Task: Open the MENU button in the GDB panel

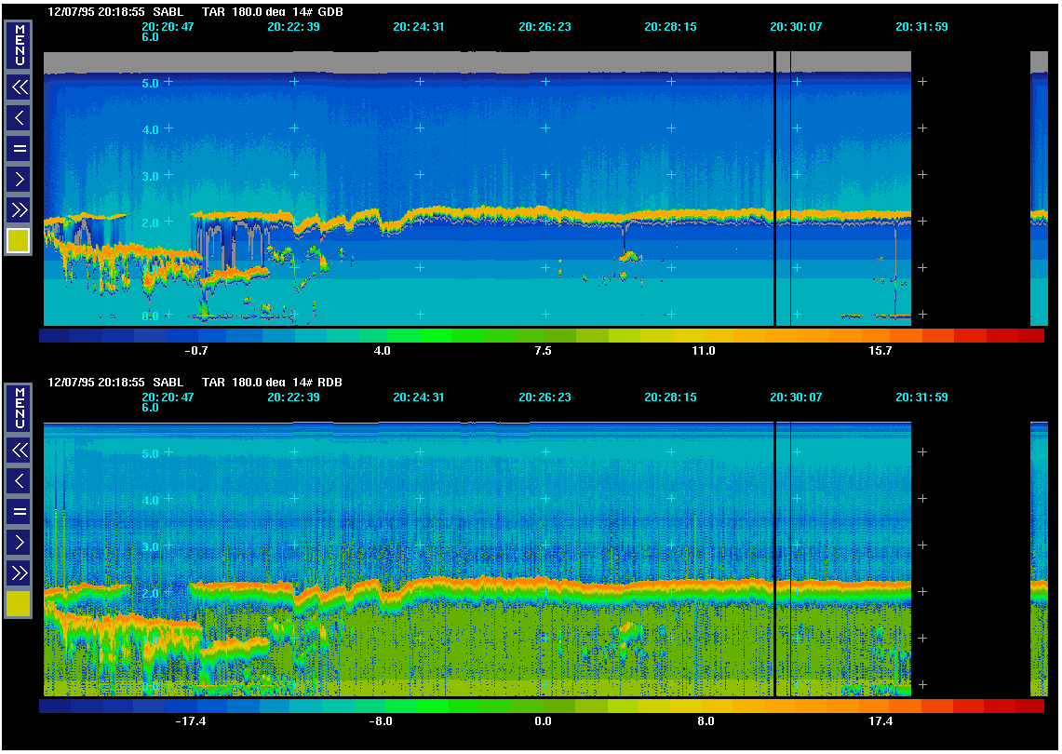Action: (19, 45)
